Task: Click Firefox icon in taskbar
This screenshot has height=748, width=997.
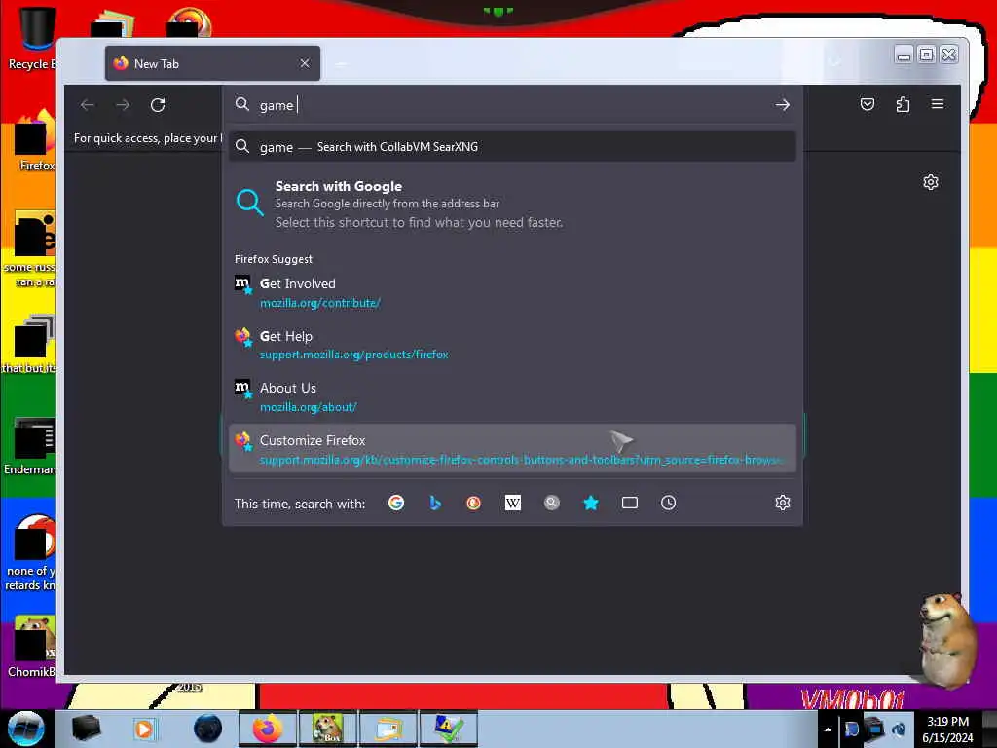Action: 269,729
